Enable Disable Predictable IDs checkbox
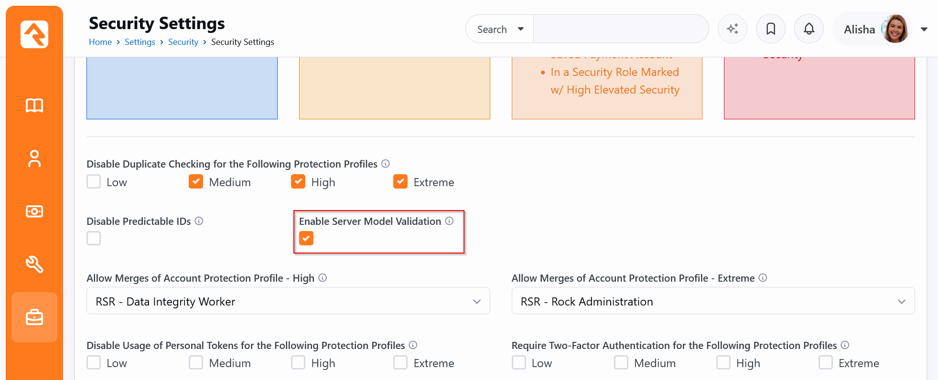This screenshot has height=380, width=938. (x=94, y=238)
